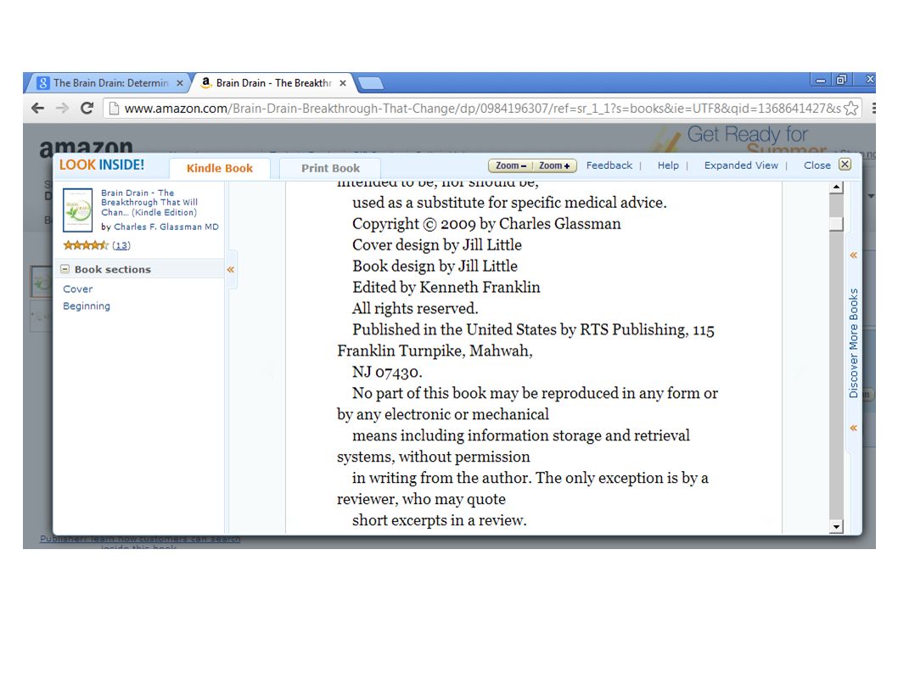Zoom out with Zoom − button

pyautogui.click(x=510, y=165)
